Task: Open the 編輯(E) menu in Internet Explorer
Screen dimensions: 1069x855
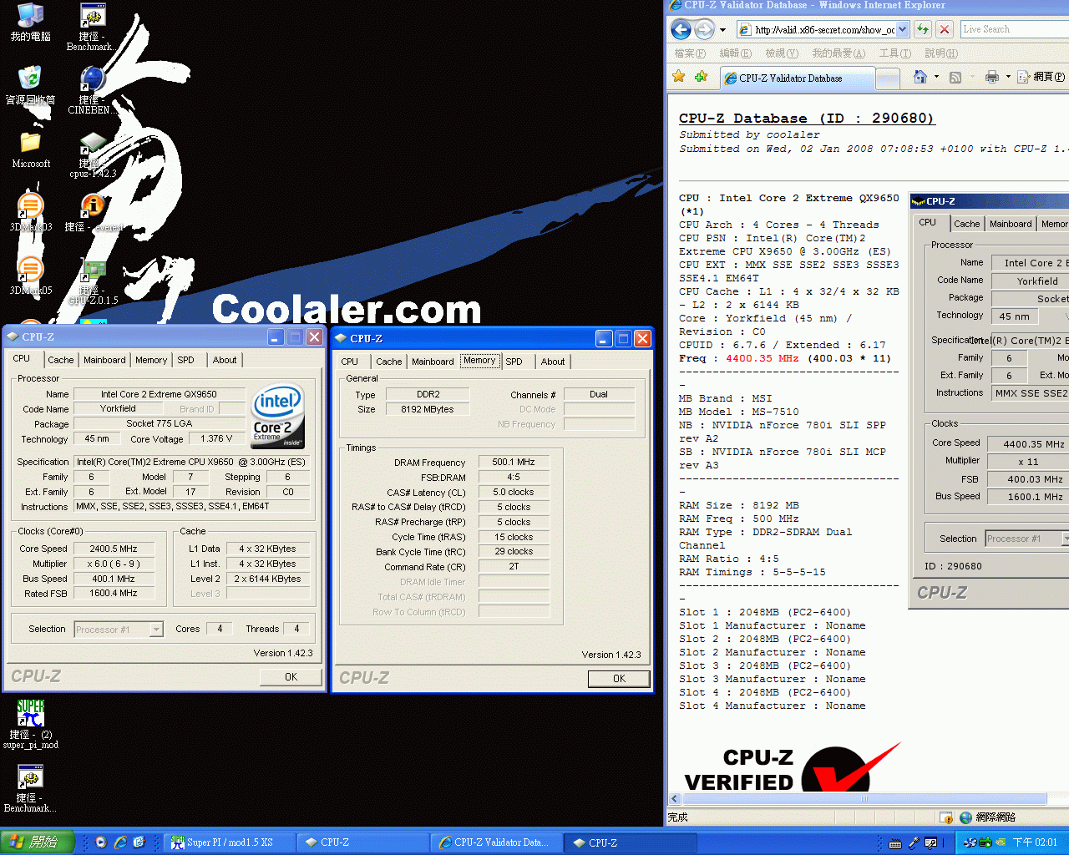Action: 736,53
